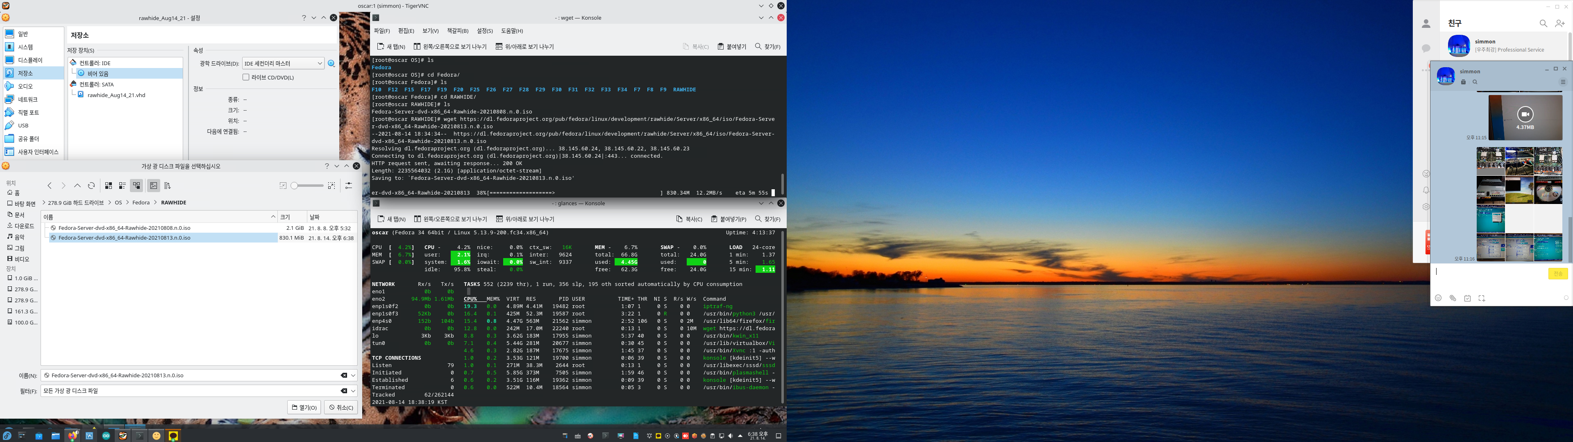Open Edit menu in wget Konsole
Image resolution: width=1573 pixels, height=442 pixels.
click(406, 31)
